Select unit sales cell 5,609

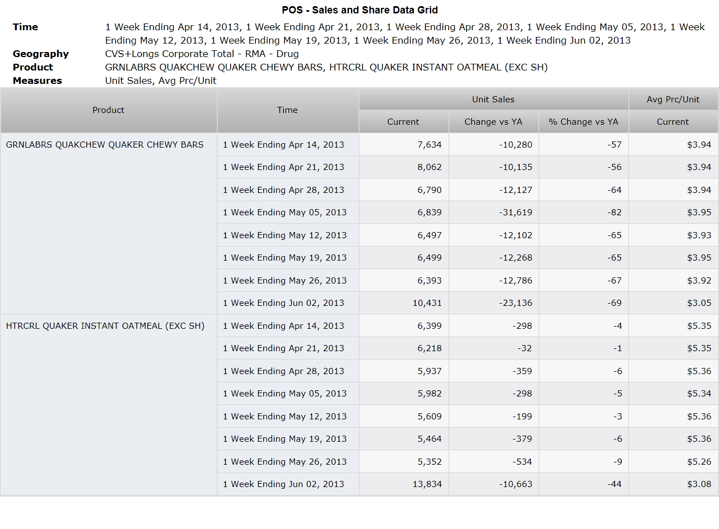(404, 416)
